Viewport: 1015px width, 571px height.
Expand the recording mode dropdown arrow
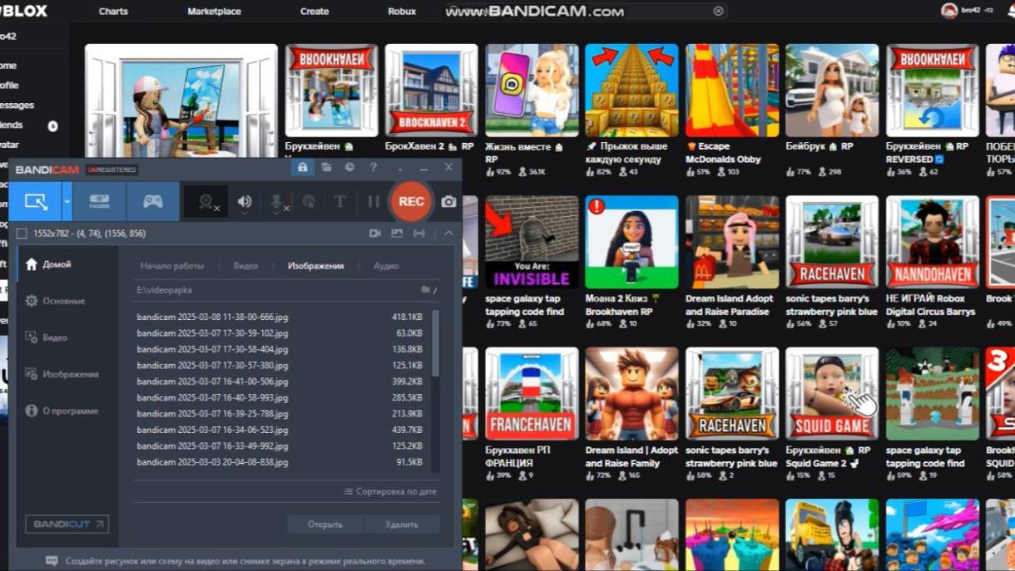67,201
